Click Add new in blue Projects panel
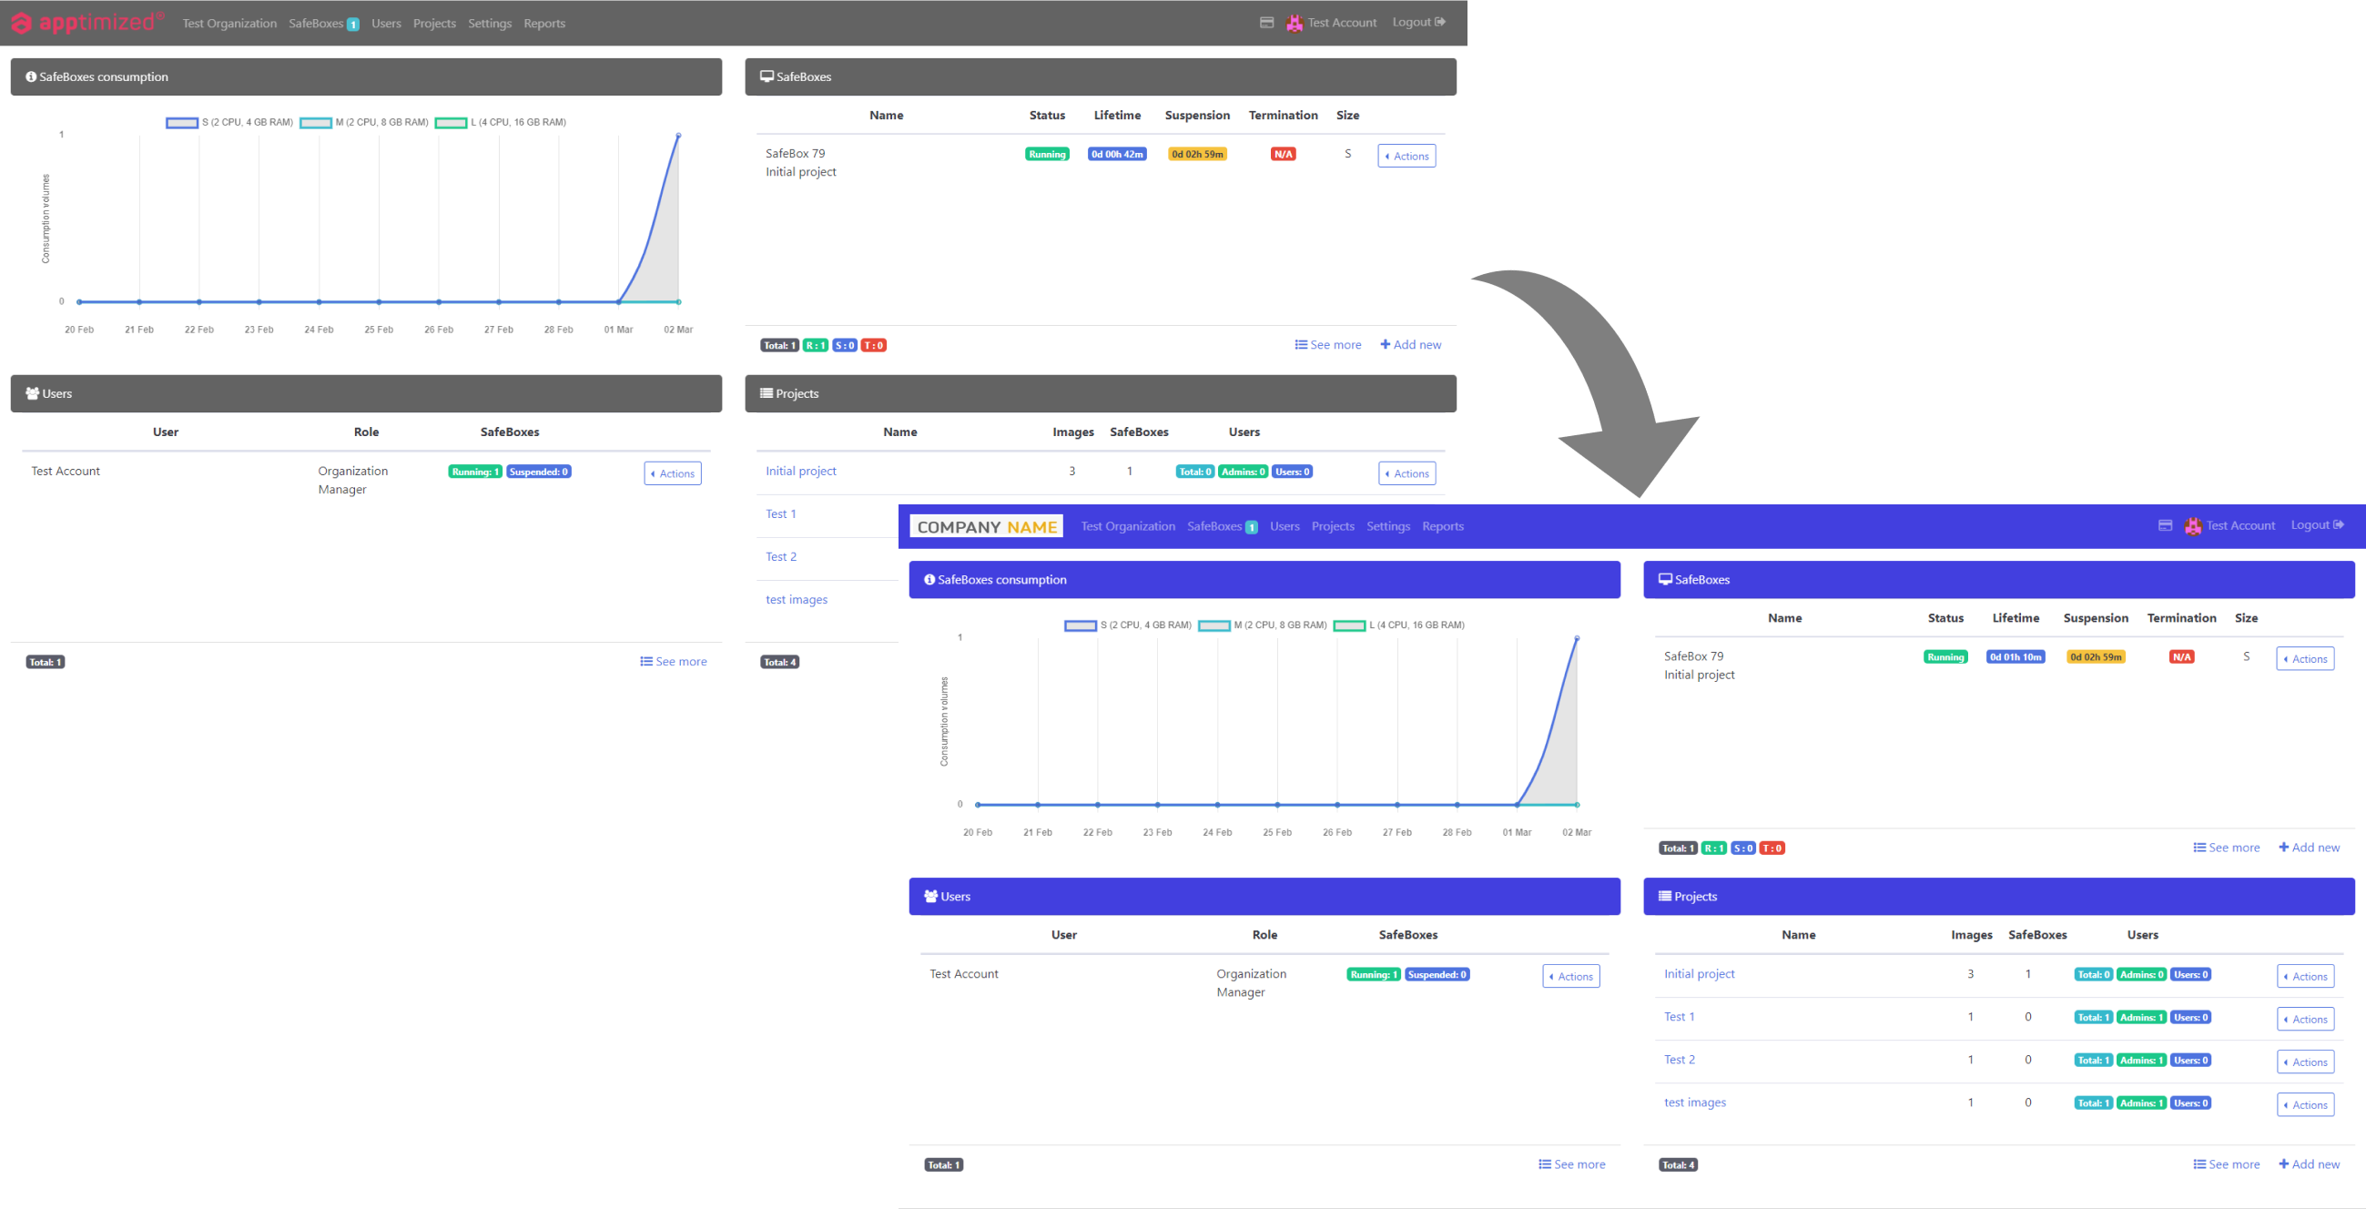 2308,1164
